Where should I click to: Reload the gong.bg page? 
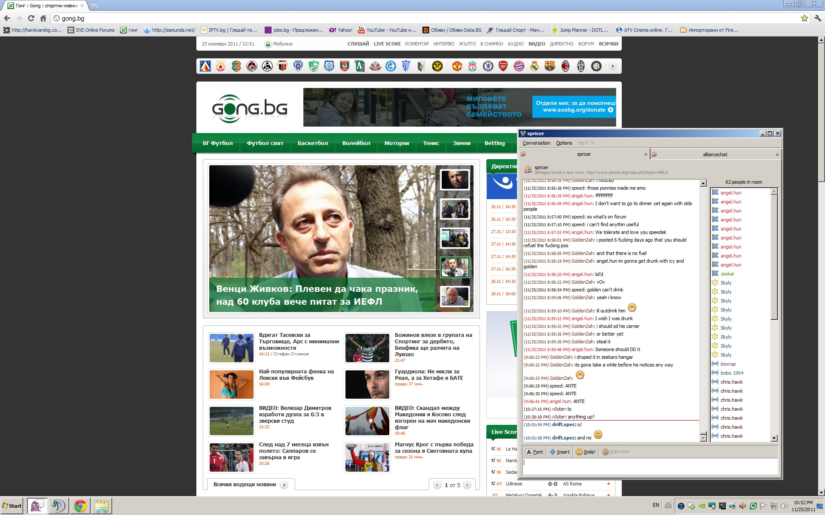[31, 18]
